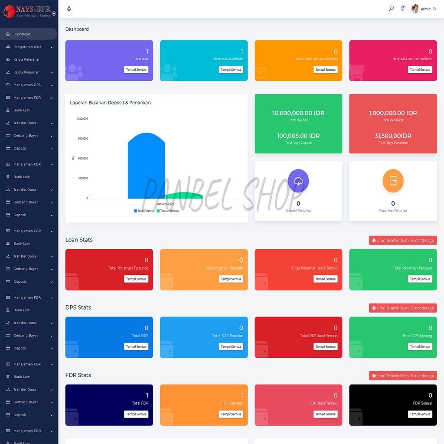The height and width of the screenshot is (444, 444).
Task: Click Tampil Semua on Total SMS User Non Verifikasi
Action: (420, 70)
